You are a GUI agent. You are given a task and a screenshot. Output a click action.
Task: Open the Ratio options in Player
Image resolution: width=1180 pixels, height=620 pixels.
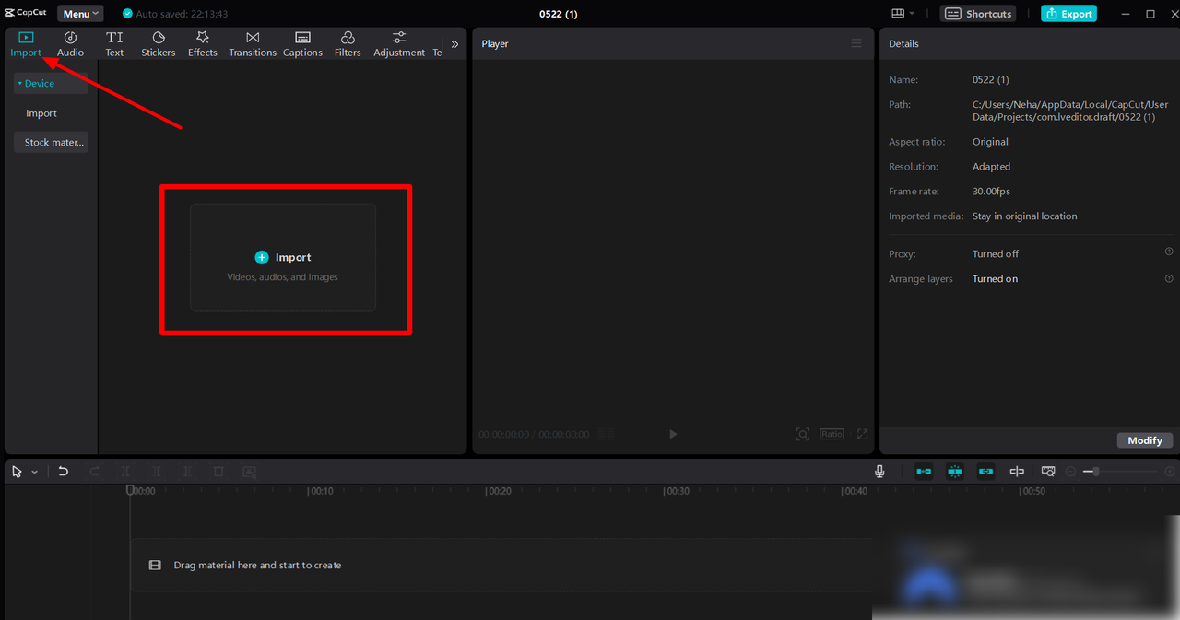(x=832, y=434)
